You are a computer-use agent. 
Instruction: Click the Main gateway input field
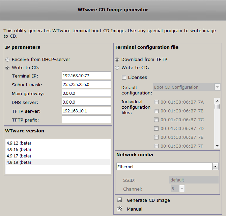point(86,93)
